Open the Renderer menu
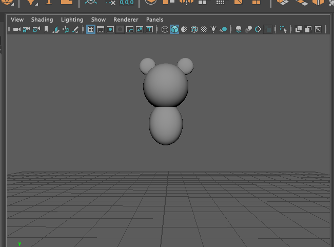The image size is (334, 247). click(x=126, y=20)
